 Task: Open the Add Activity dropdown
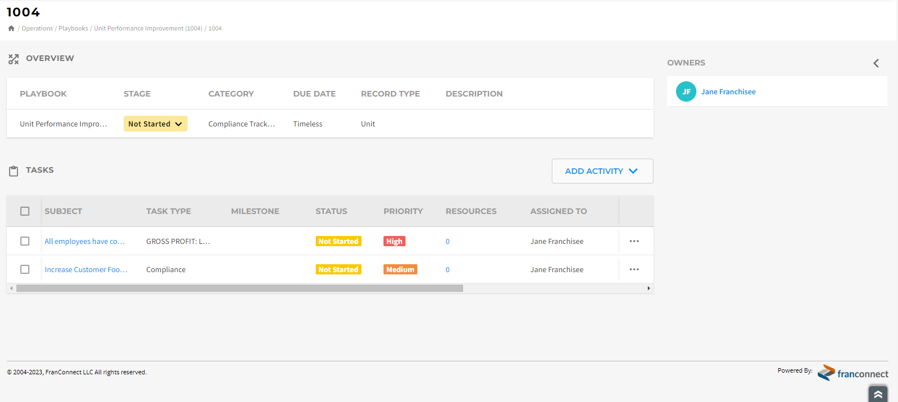pyautogui.click(x=602, y=171)
